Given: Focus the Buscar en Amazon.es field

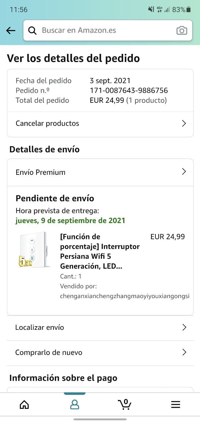Looking at the screenshot, I should pos(106,30).
